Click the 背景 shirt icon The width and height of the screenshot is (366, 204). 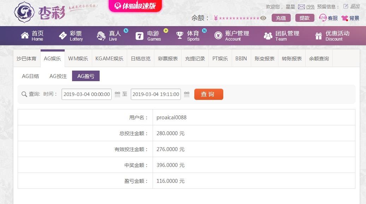[345, 18]
